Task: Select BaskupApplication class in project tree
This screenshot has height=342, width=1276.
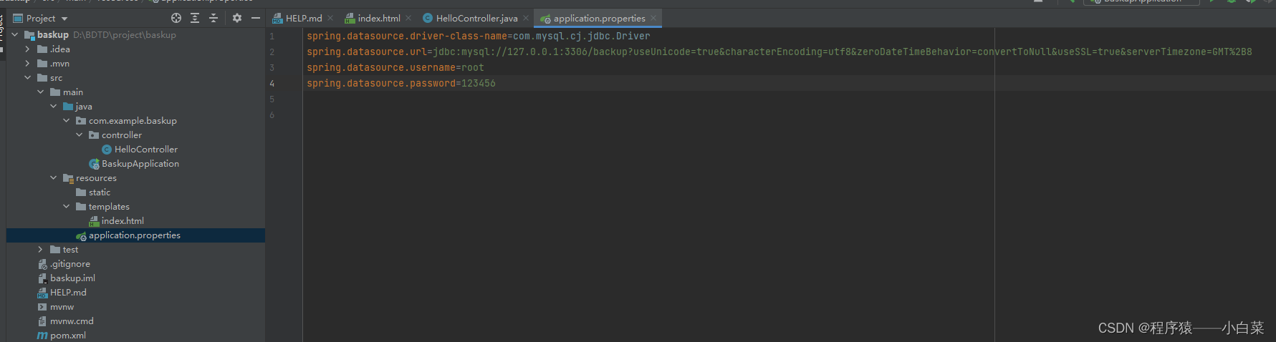Action: 140,163
